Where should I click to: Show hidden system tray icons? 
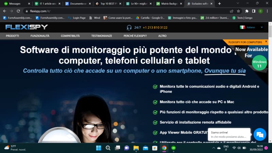pyautogui.click(x=214, y=148)
